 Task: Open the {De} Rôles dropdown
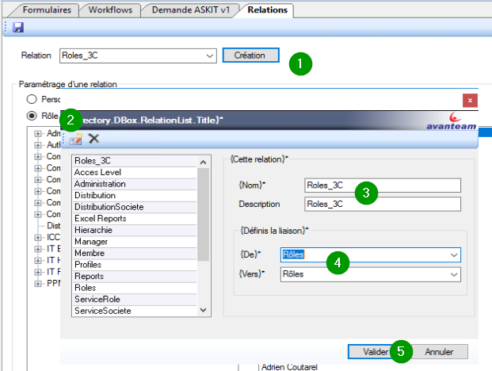(x=454, y=255)
